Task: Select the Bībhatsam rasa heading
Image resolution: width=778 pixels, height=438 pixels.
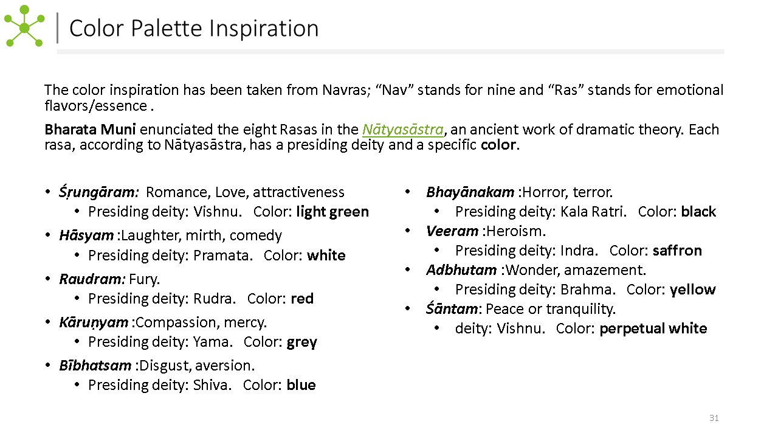Action: click(x=95, y=366)
